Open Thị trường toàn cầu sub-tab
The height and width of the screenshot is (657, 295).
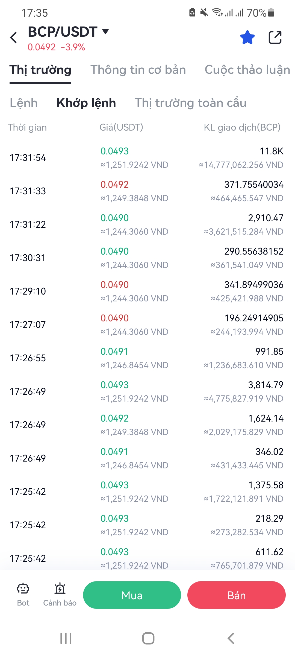(x=190, y=103)
